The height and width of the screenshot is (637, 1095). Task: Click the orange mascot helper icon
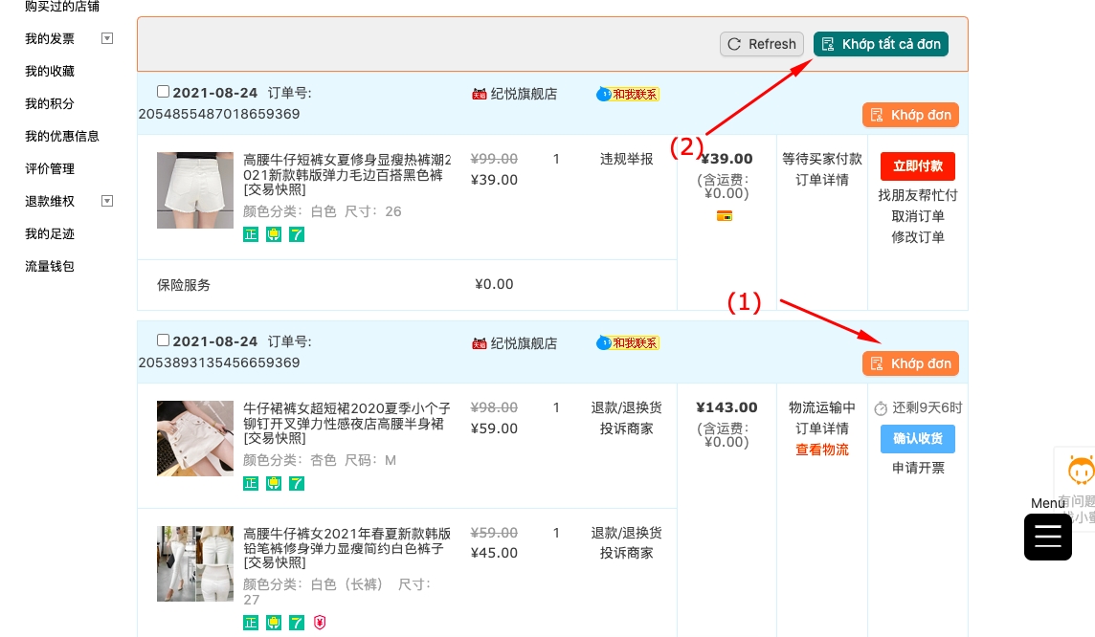click(1081, 472)
